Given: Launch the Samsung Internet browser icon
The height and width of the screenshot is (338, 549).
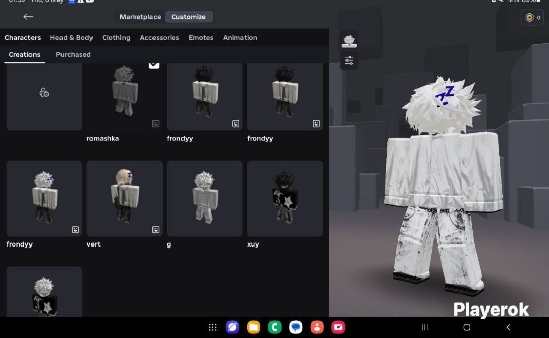Looking at the screenshot, I should 232,327.
